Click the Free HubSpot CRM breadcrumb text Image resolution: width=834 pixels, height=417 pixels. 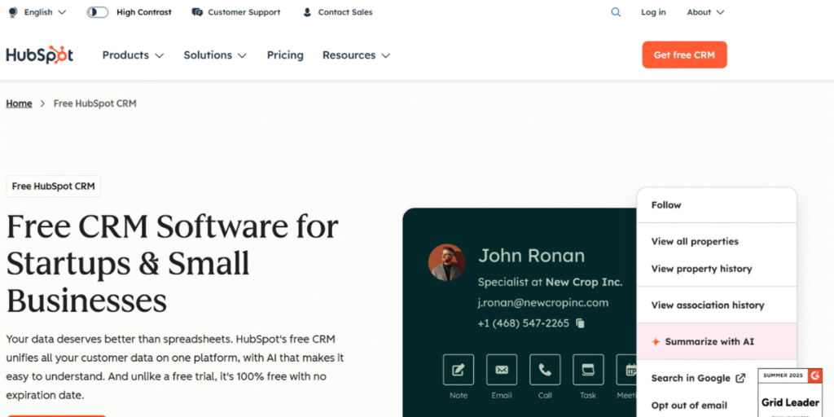(95, 103)
